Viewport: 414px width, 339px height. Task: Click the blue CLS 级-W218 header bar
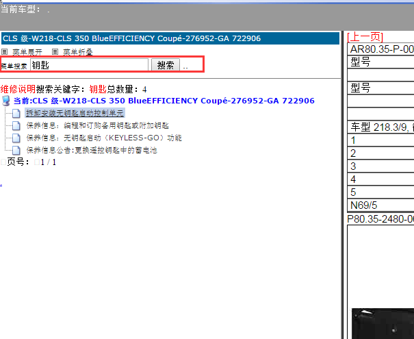[170, 38]
